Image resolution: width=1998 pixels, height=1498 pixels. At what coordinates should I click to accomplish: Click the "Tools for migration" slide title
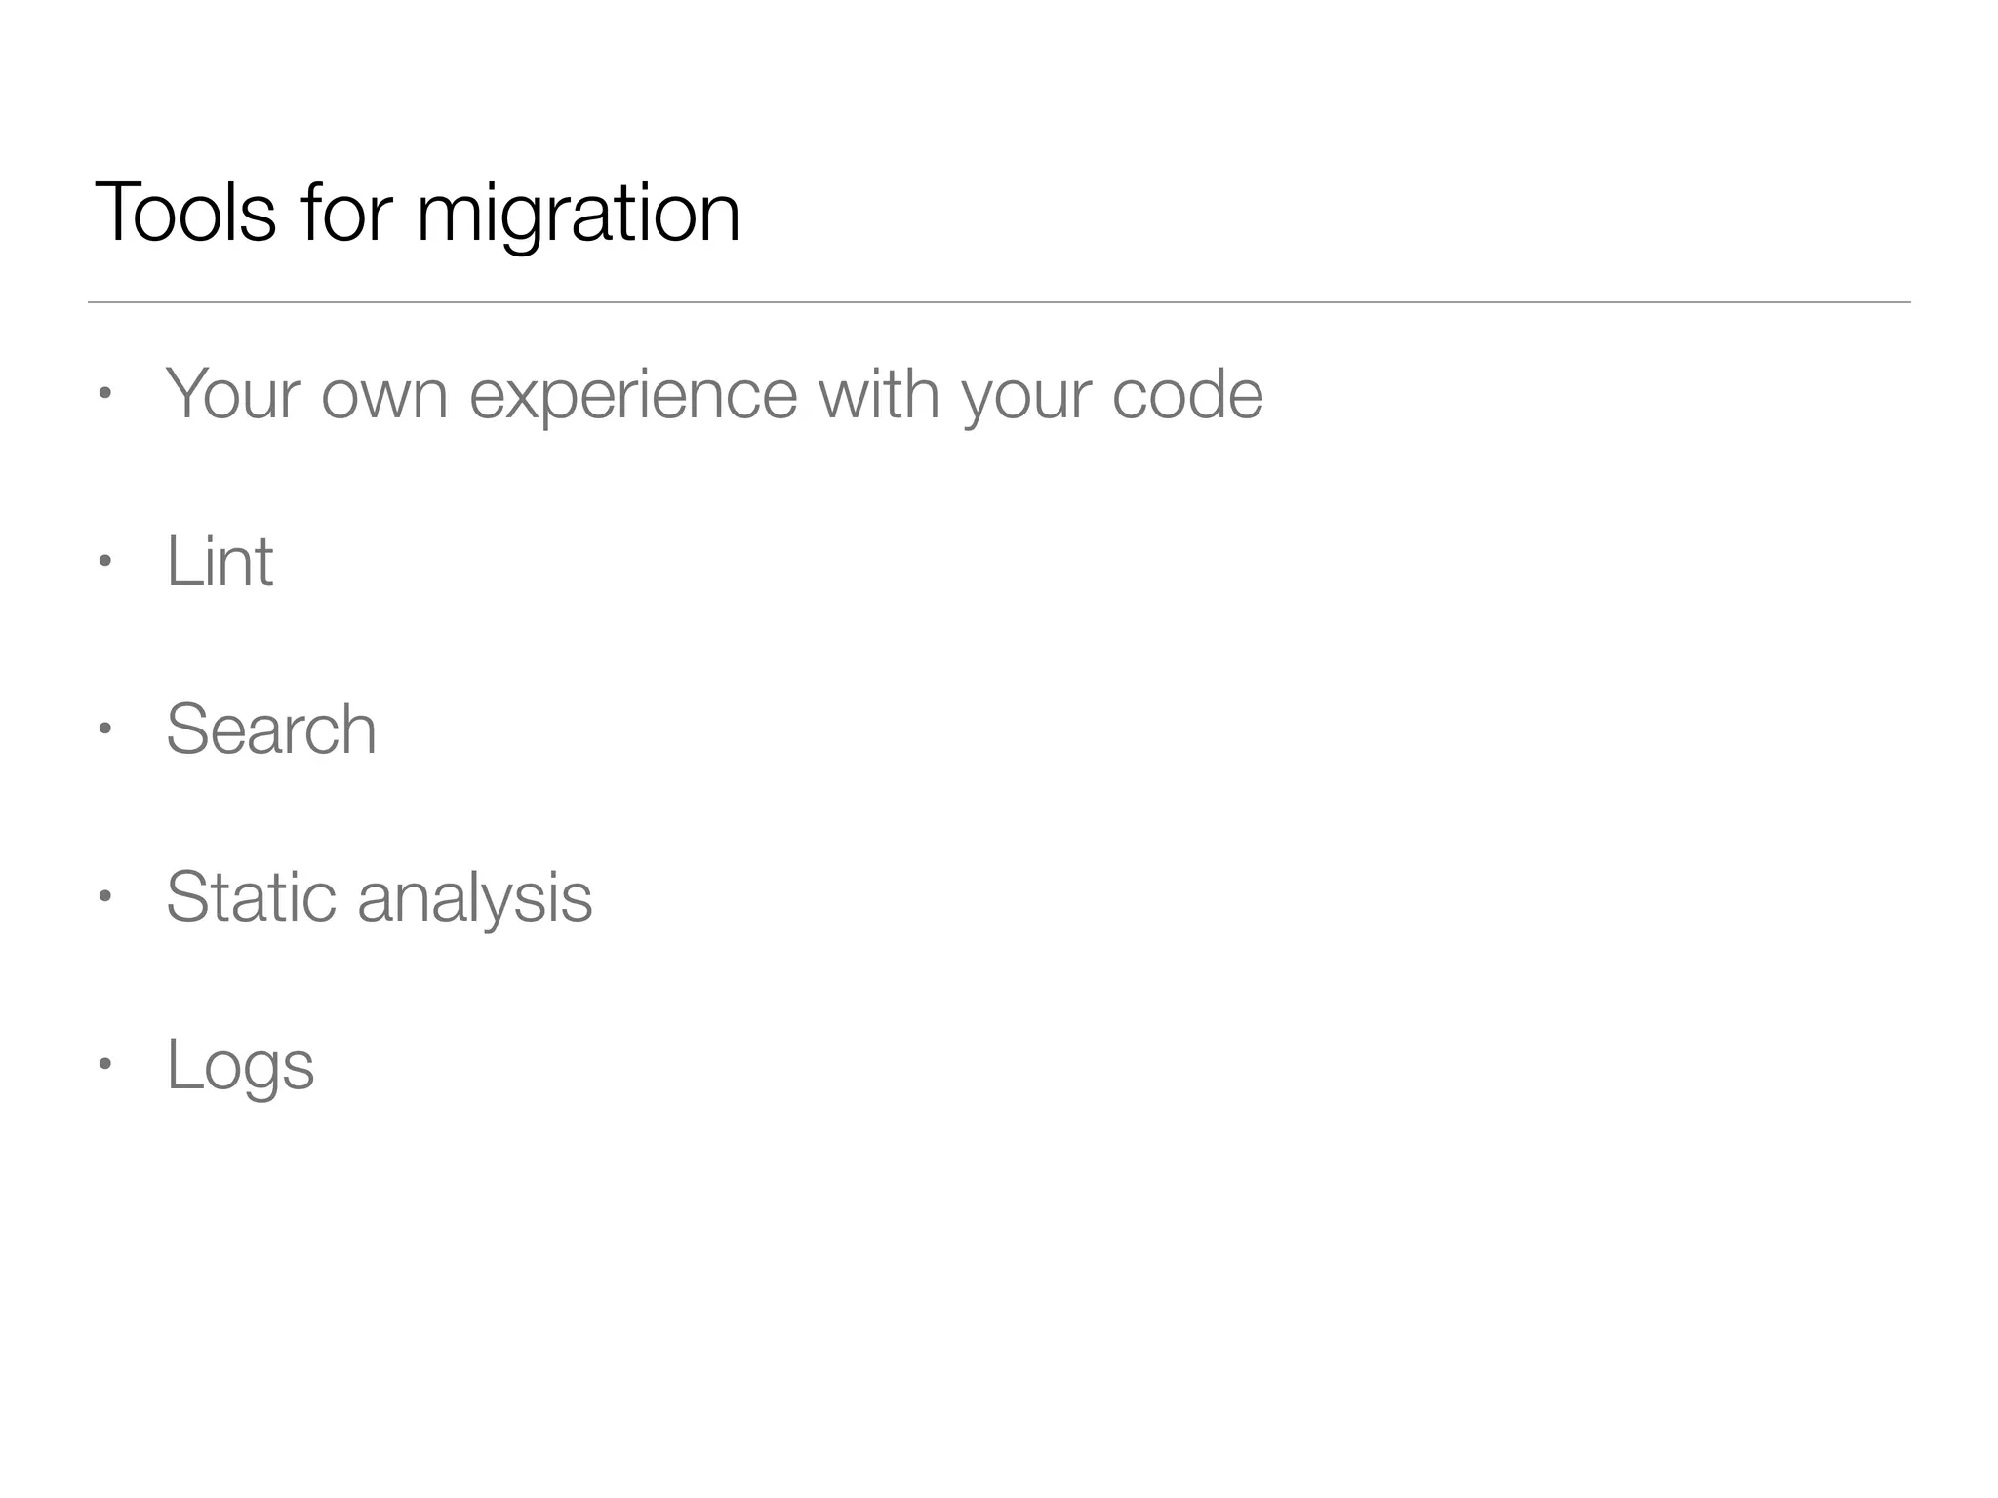(x=418, y=213)
